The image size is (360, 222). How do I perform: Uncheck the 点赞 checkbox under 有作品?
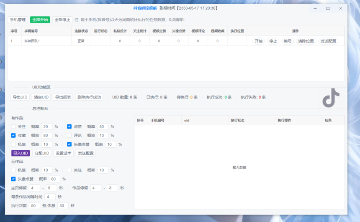point(69,126)
